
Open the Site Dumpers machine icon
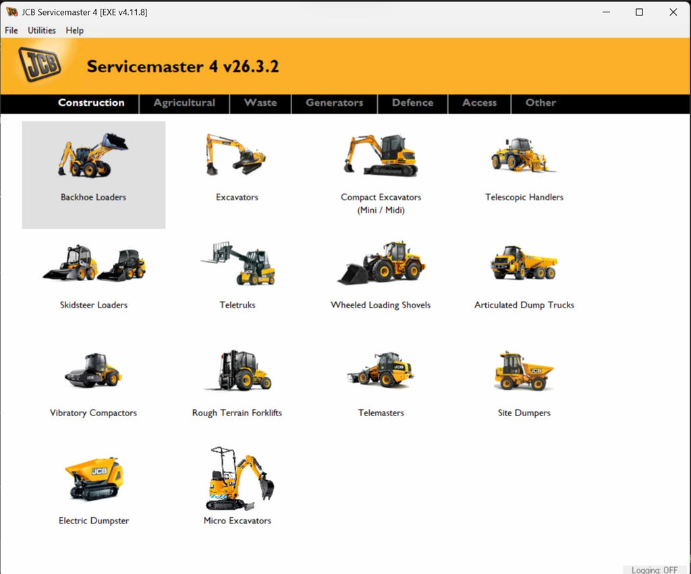point(524,371)
